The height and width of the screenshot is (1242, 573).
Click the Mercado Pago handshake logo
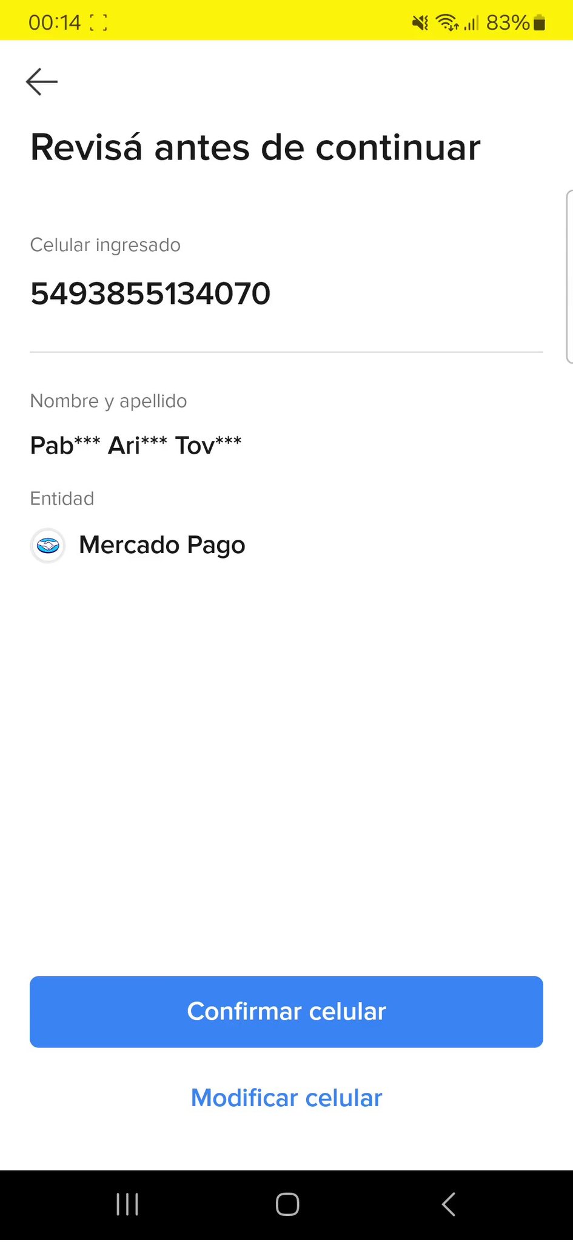48,546
